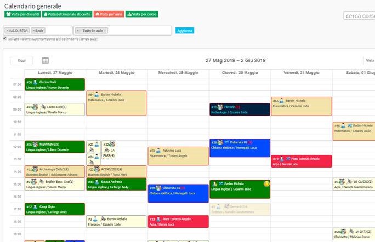Remove the Sede filter tag
Screen dimensions: 375x242
(33, 31)
